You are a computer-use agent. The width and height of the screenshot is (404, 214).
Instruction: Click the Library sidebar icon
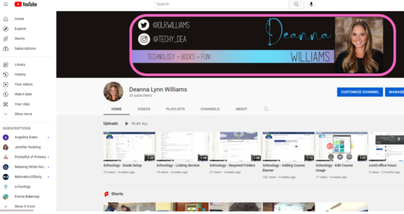click(6, 65)
